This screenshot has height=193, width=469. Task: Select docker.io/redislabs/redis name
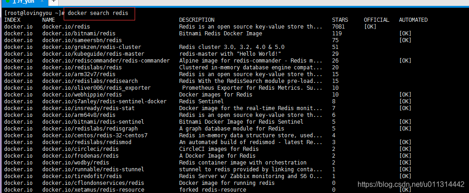(82, 68)
